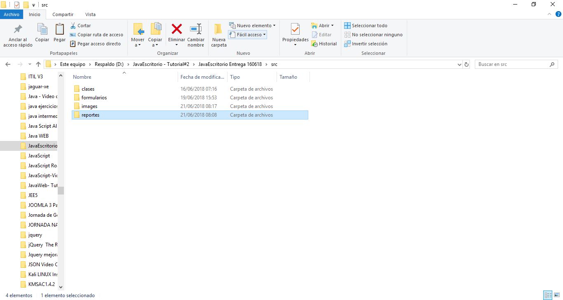Collapse the ribbon with the chevron
563x300 pixels.
tap(549, 14)
